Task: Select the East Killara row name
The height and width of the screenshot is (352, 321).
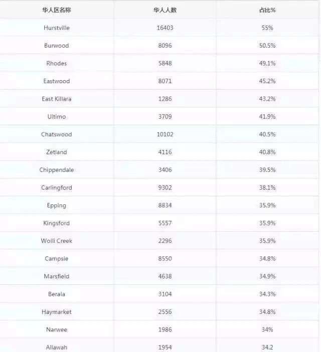Action: point(57,99)
